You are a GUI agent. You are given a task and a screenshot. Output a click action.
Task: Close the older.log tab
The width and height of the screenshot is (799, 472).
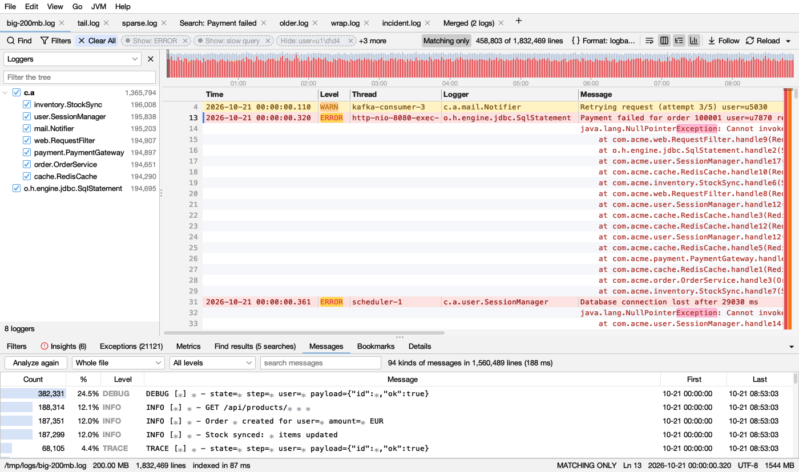pos(315,23)
